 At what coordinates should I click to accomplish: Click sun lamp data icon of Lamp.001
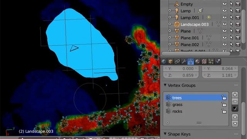[x=209, y=17]
